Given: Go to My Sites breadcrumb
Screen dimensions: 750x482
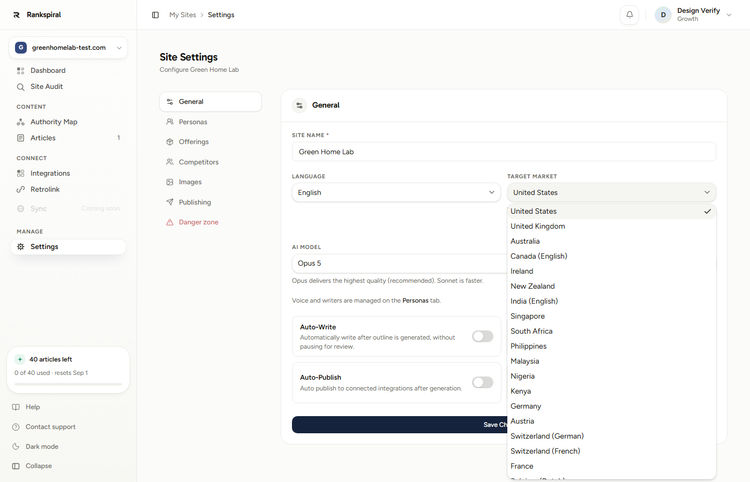Looking at the screenshot, I should point(183,15).
